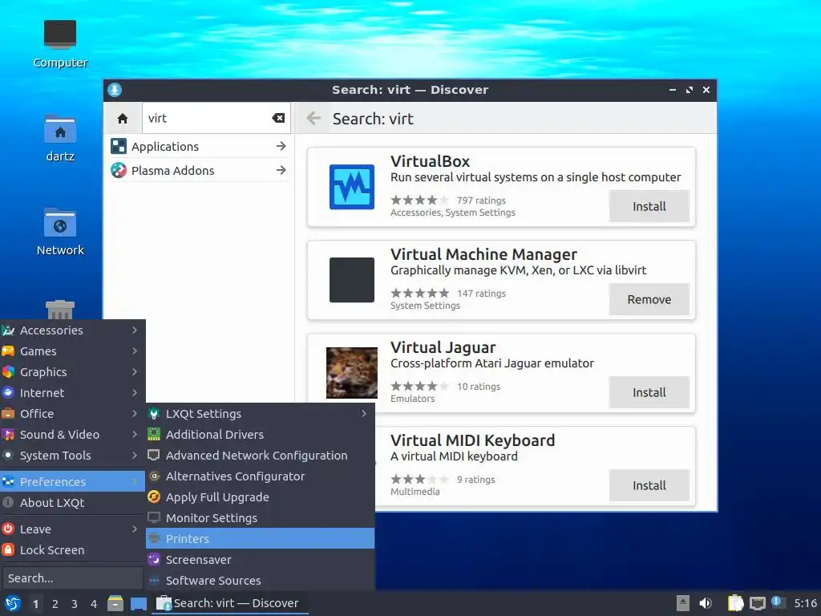The height and width of the screenshot is (616, 821).
Task: Switch to virtual desktop 2
Action: tap(55, 604)
